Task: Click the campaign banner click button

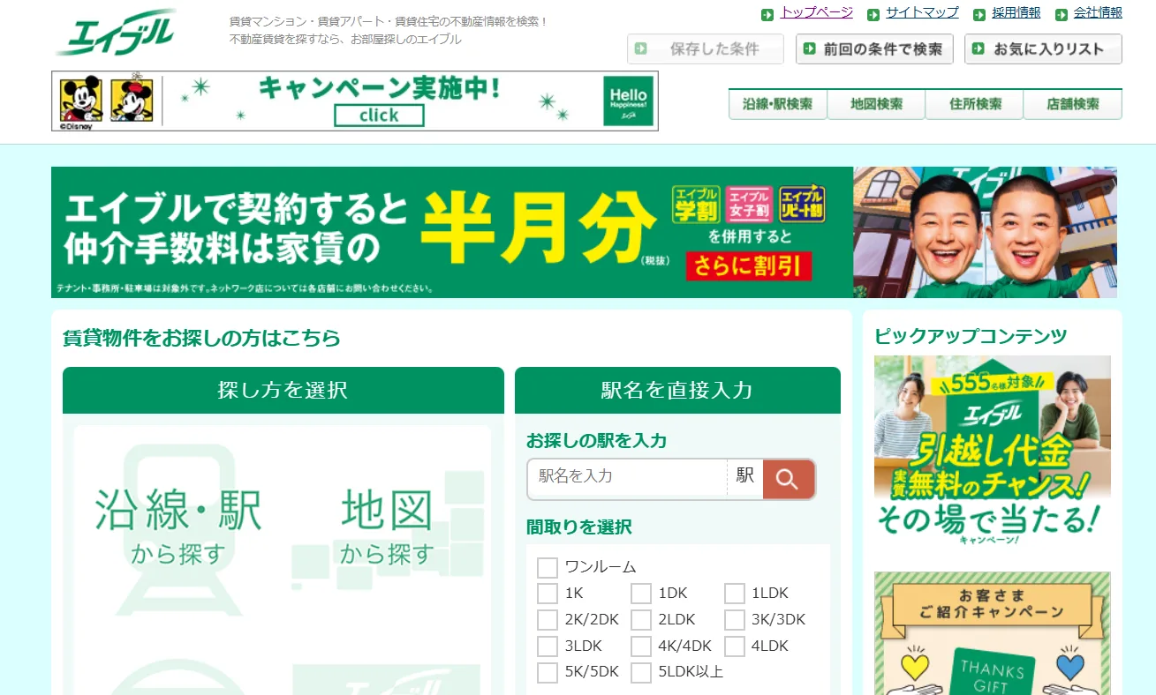Action: point(379,116)
